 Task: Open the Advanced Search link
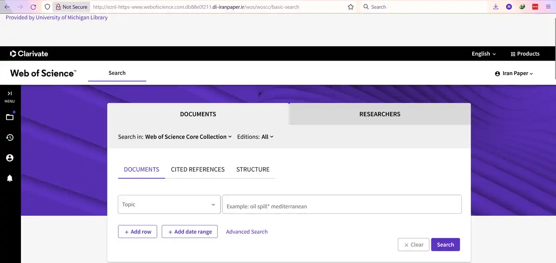(x=247, y=232)
